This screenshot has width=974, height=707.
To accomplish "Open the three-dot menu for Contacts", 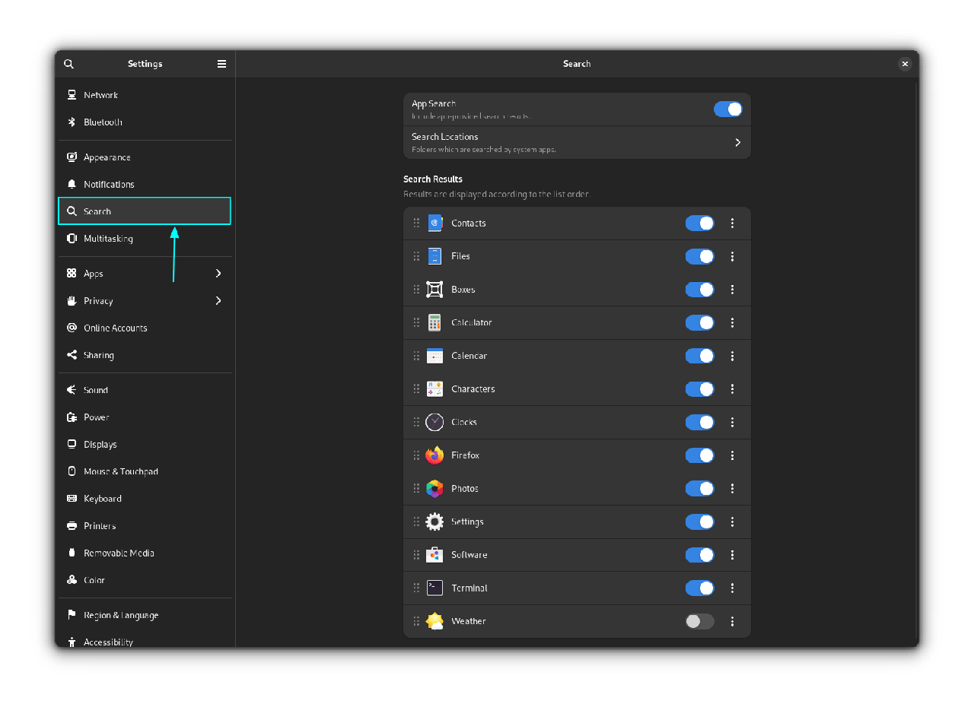I will click(732, 223).
